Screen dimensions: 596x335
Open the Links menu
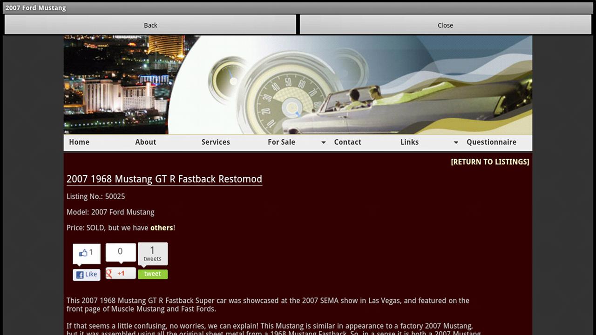409,142
